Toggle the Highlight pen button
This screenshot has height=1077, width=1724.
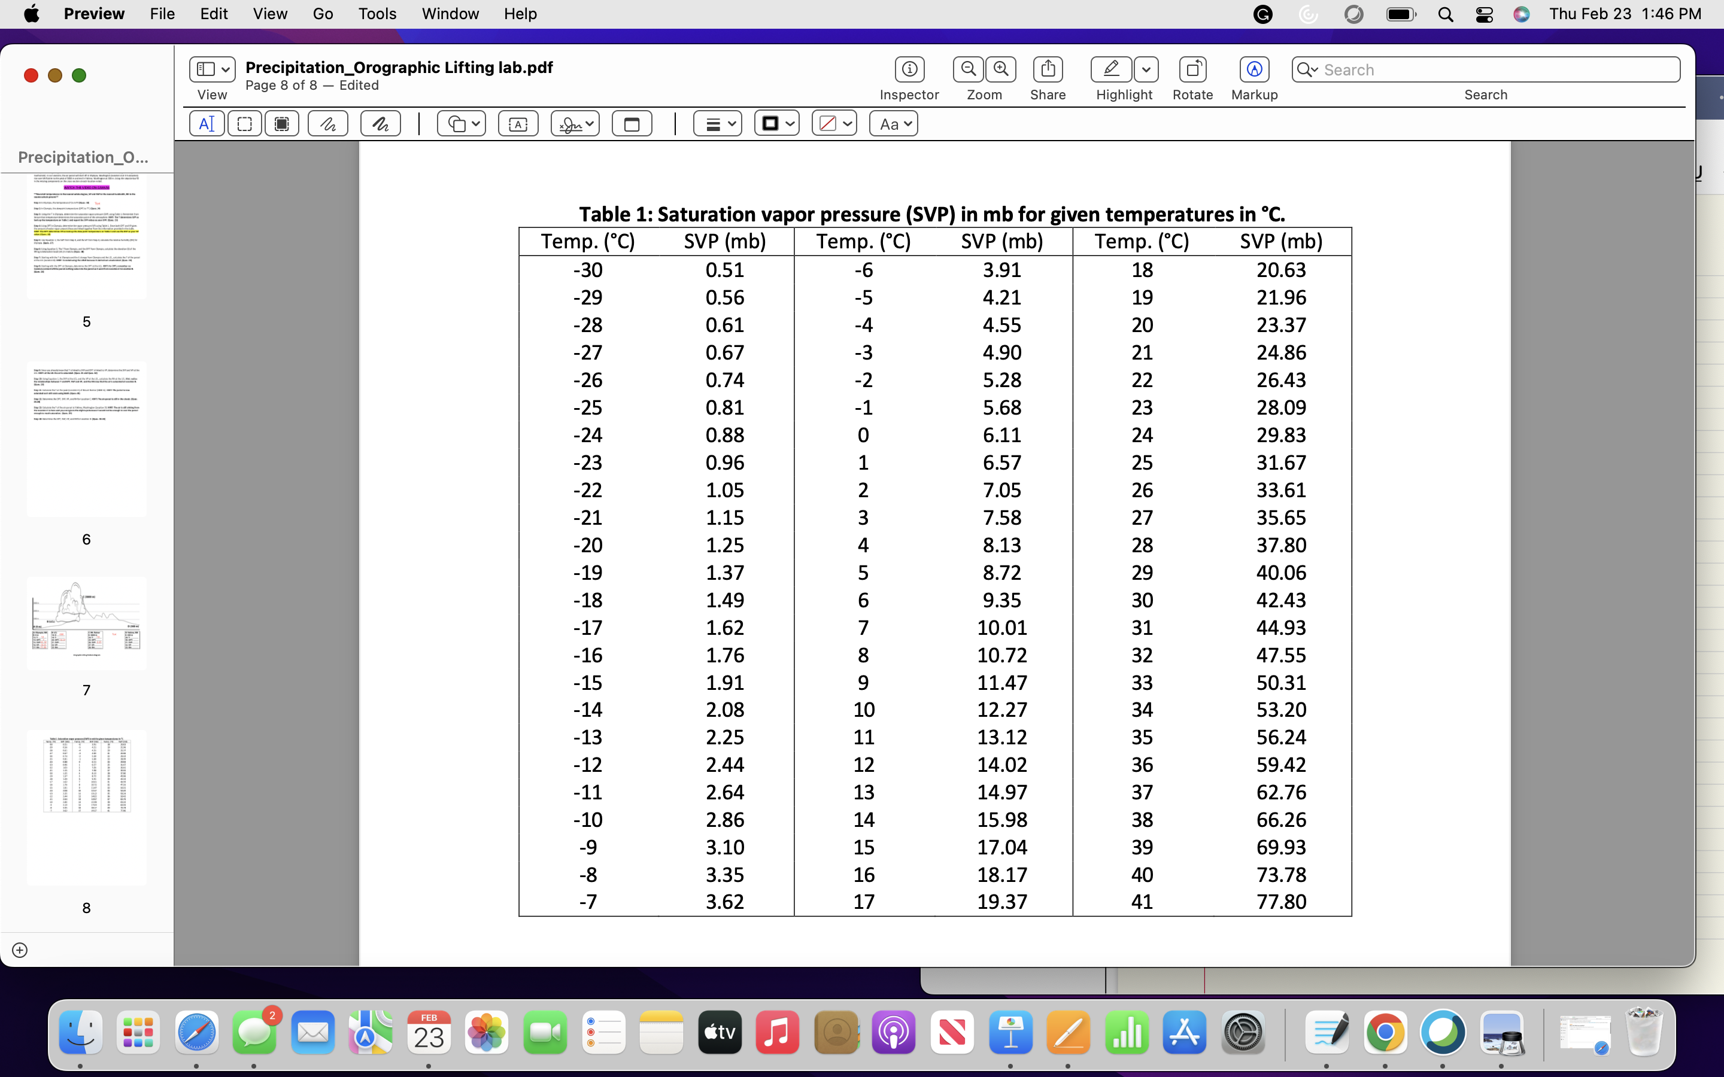click(1110, 69)
